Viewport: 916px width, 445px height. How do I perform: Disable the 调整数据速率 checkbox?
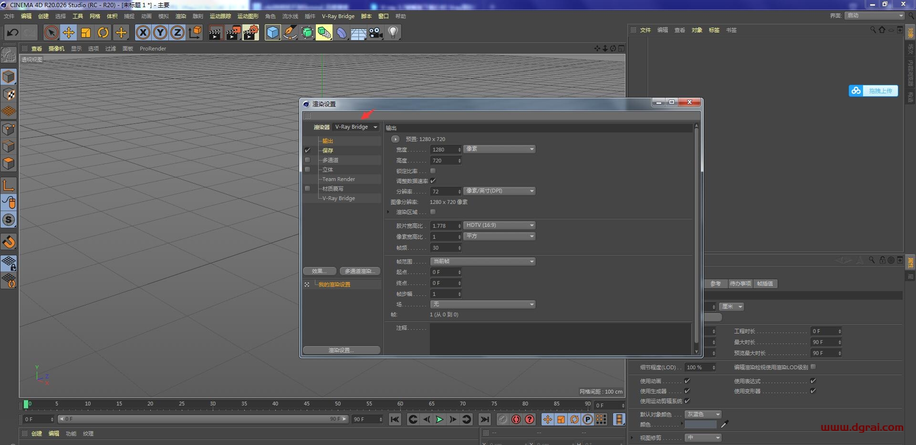click(x=433, y=181)
